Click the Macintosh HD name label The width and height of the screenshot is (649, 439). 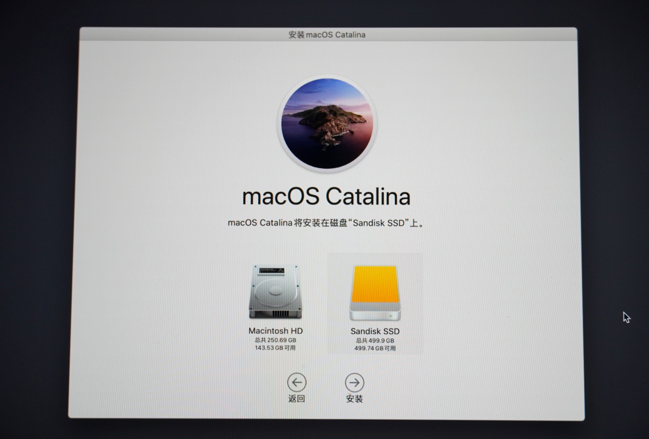pos(275,331)
